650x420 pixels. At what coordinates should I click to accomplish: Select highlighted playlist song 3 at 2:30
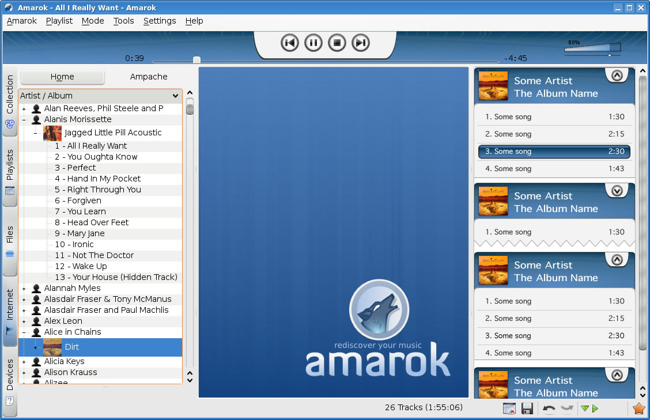554,152
